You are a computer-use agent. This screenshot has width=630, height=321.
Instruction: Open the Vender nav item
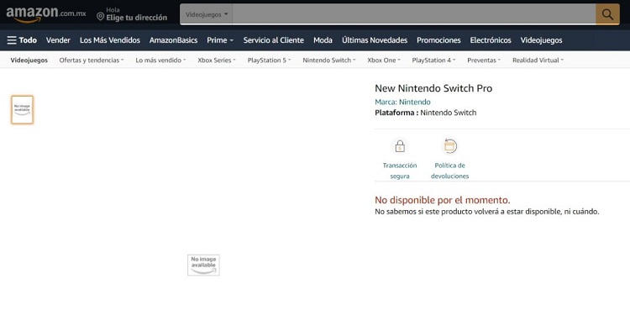(x=58, y=40)
